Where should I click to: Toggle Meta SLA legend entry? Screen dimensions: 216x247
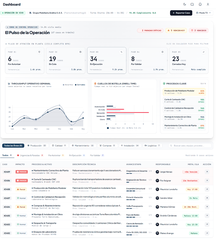(x=134, y=128)
